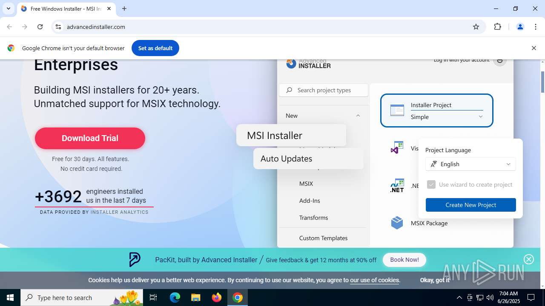Open File Explorer from taskbar
Image resolution: width=545 pixels, height=306 pixels.
[x=196, y=297]
